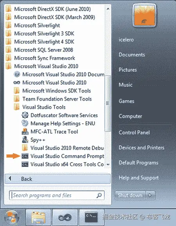Select 'Microsoft Silverlight 3 SDK' text

point(44,34)
